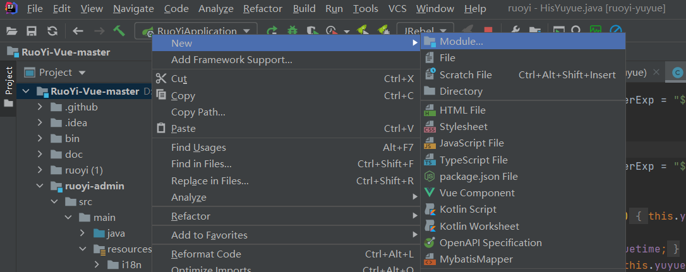Screen dimensions: 686x272
Task: Expand the .github folder
Action: tap(40, 107)
